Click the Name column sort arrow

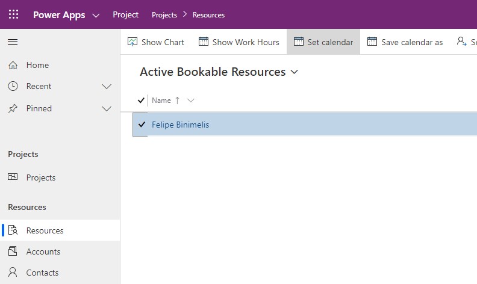click(x=177, y=100)
